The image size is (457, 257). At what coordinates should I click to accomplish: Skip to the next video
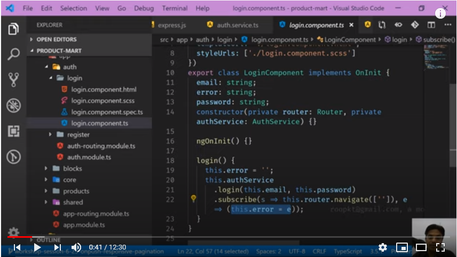click(x=58, y=247)
